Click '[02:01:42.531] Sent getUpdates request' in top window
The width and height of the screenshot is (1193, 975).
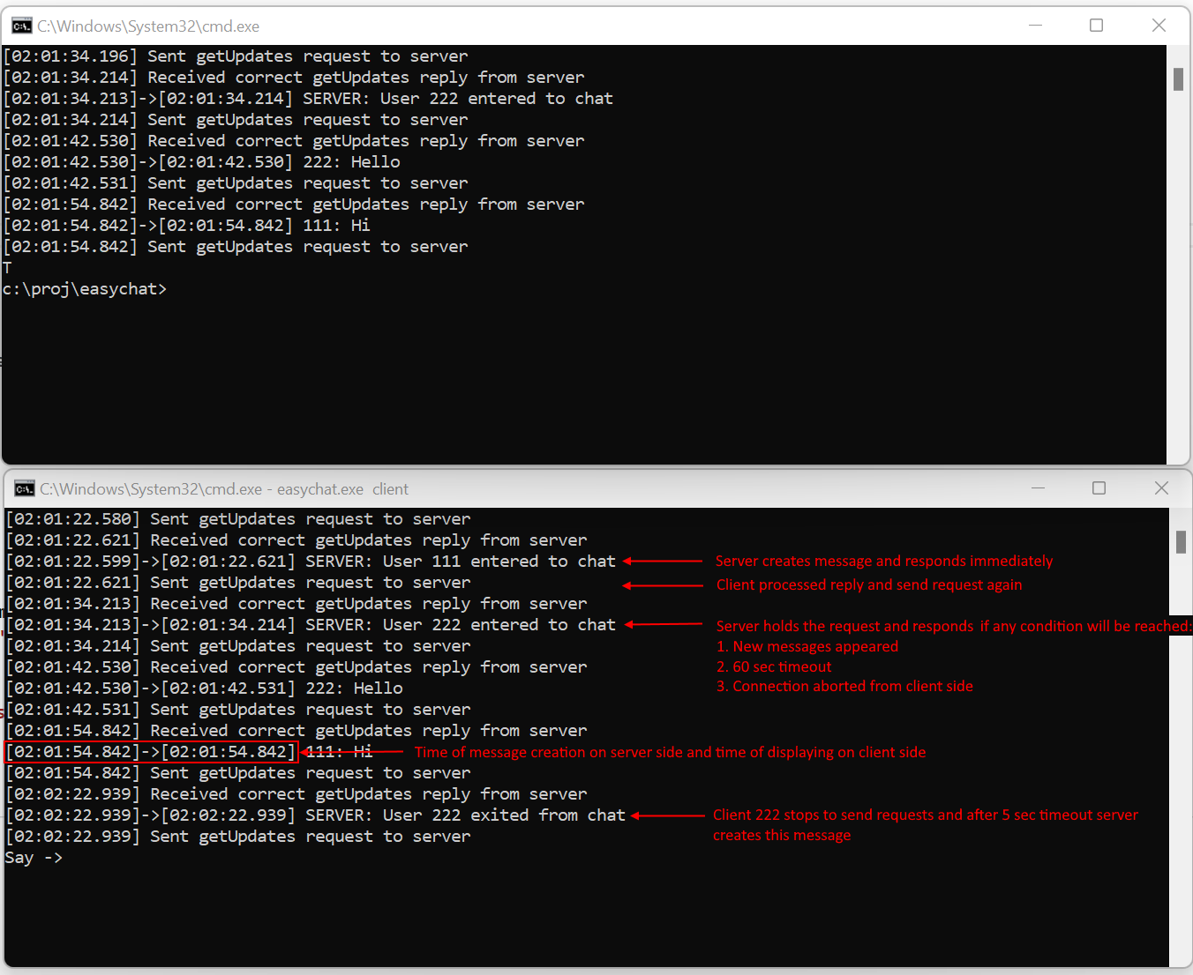[236, 183]
